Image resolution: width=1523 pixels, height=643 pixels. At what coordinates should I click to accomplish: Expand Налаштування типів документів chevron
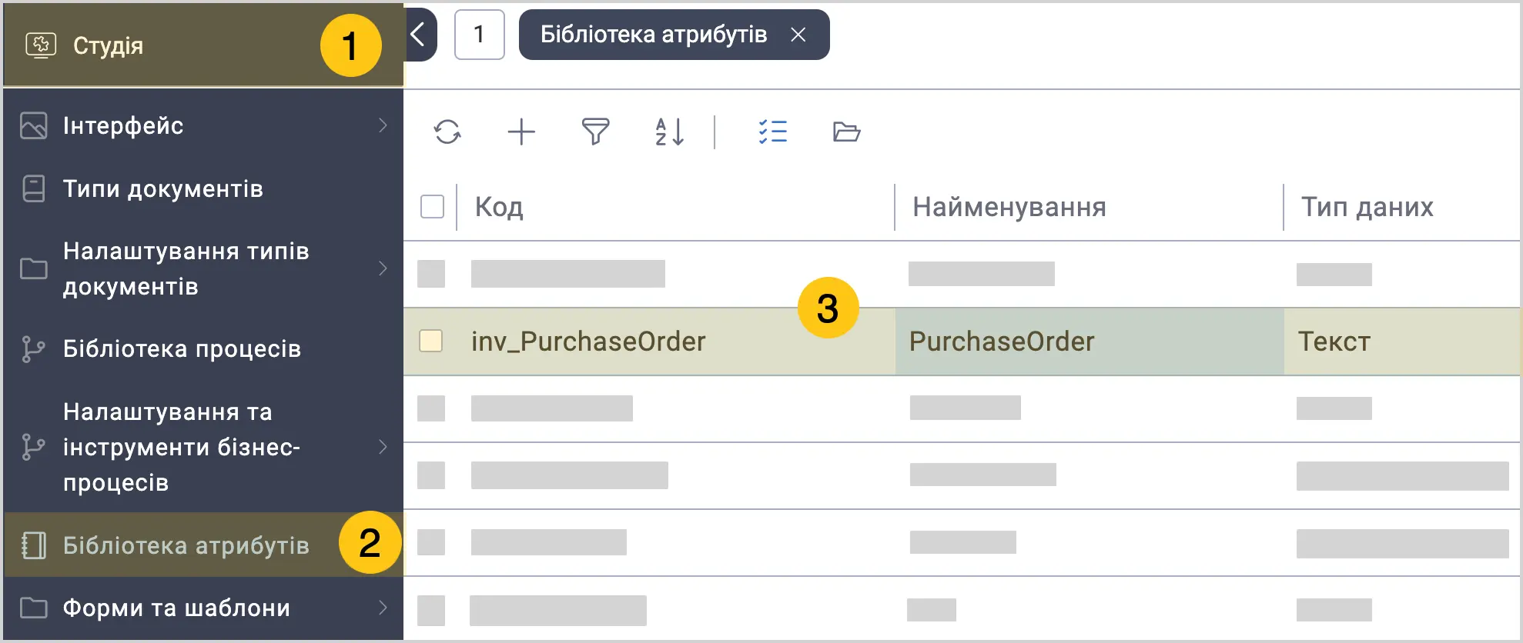[383, 268]
